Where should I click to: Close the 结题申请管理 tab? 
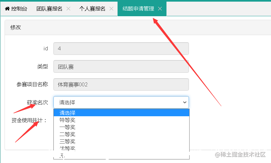pyautogui.click(x=160, y=9)
